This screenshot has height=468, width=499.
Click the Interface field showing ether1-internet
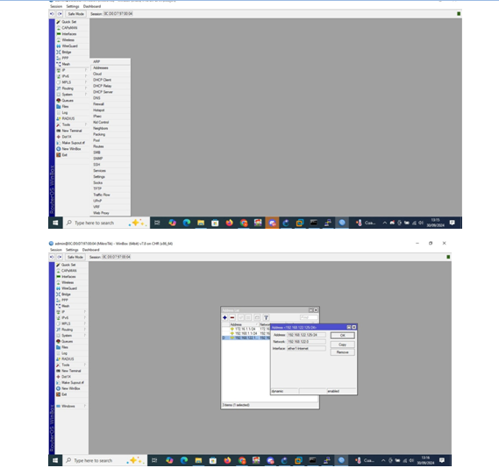[x=306, y=349]
